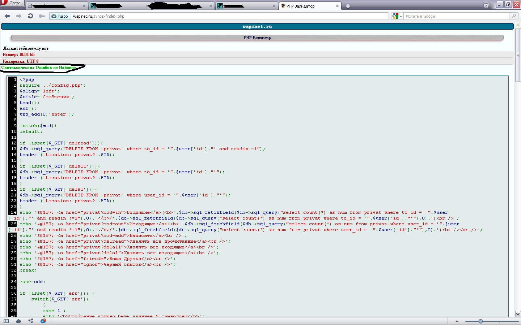Screen dimensions: 521x325
Task: Open Opera Link cloud sync
Action: (18, 321)
